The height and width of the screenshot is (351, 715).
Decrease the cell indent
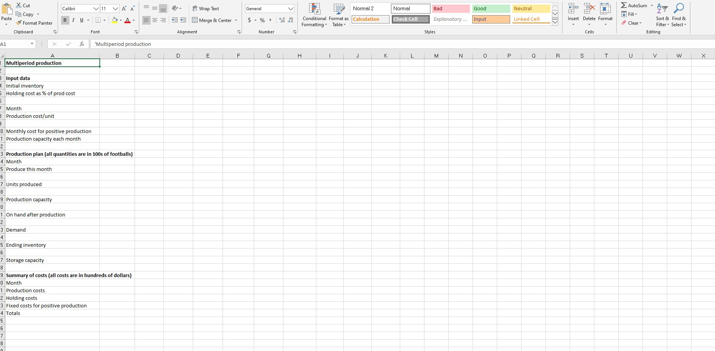coord(175,20)
